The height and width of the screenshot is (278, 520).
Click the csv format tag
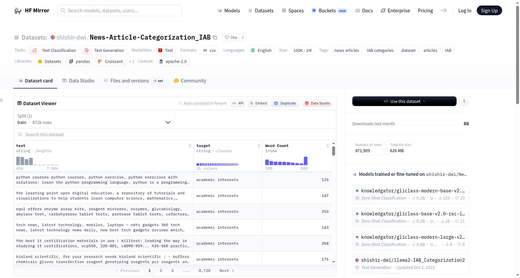tap(209, 50)
